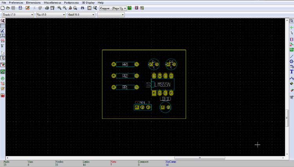Click the Read netlist icon

click(x=89, y=8)
